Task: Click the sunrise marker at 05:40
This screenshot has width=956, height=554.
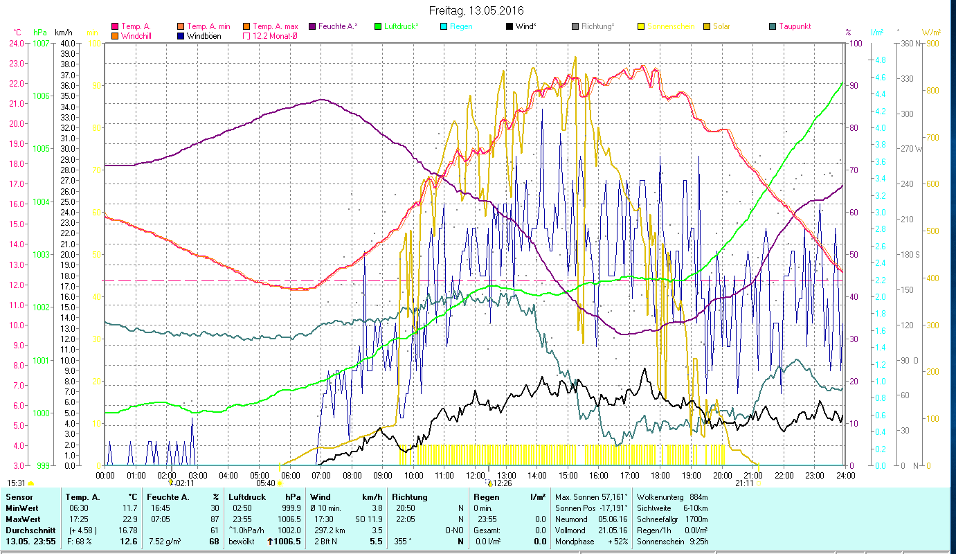Action: [280, 483]
